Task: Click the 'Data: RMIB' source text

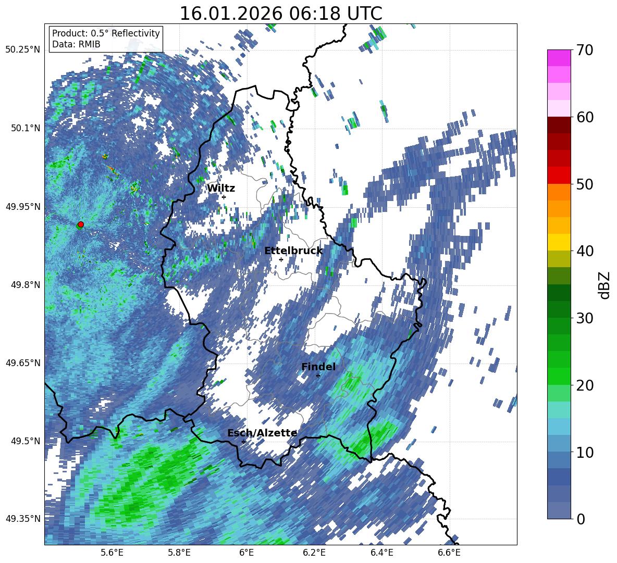Action: pos(76,44)
